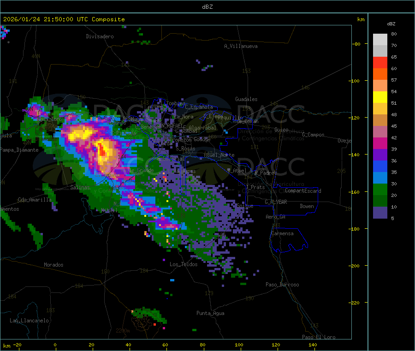Image resolution: width=415 pixels, height=351 pixels.
Task: Select the '-220' vertical axis tick
Action: [354, 303]
